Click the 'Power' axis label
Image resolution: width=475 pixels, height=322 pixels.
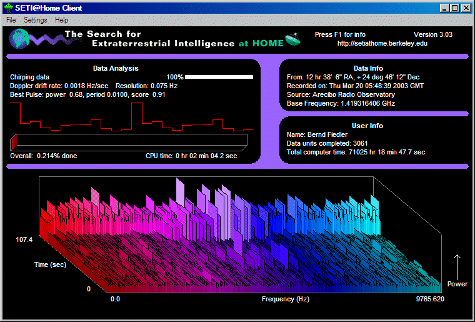457,284
